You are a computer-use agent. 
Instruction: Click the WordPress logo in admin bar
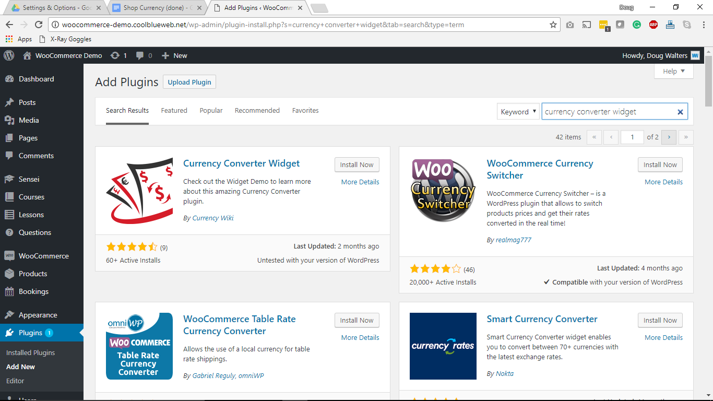pyautogui.click(x=9, y=55)
